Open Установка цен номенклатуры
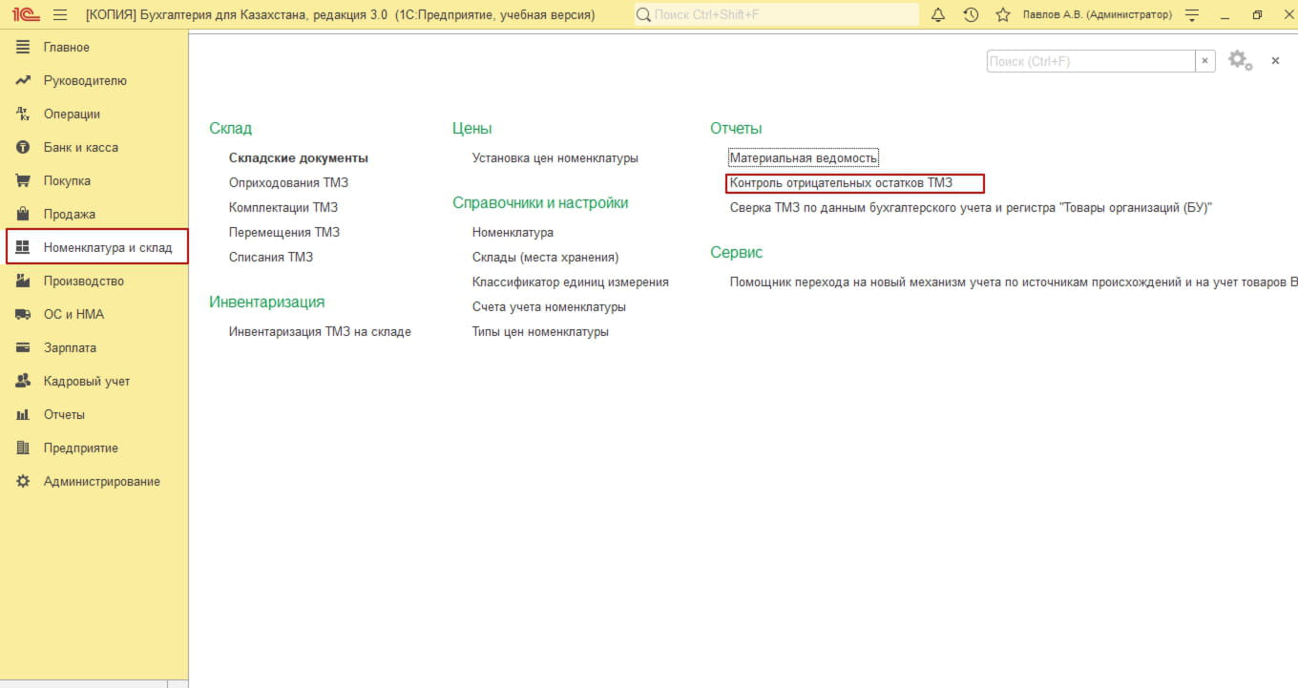The image size is (1298, 688). (x=555, y=158)
